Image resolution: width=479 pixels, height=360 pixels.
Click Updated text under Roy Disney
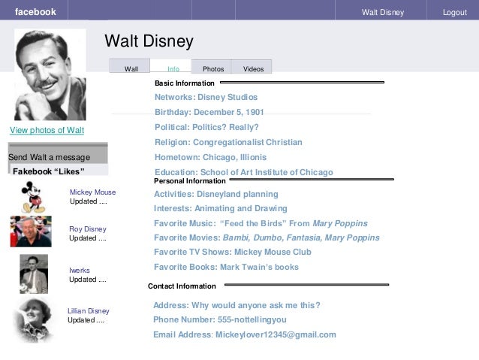[88, 238]
